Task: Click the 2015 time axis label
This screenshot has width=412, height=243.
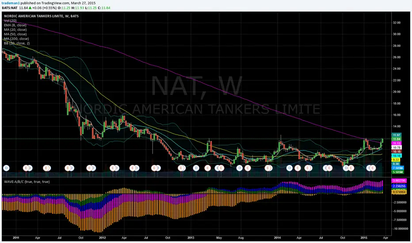Action: (x=364, y=238)
